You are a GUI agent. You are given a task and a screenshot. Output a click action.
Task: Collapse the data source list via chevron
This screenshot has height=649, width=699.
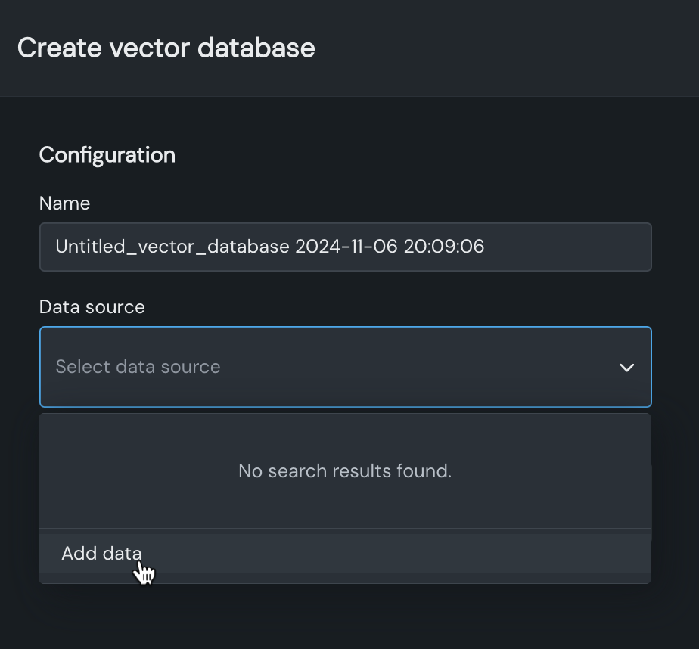pos(626,368)
